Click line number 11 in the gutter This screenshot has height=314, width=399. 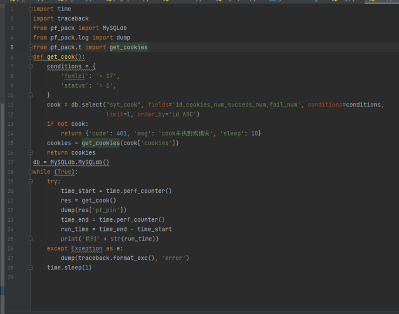[11, 105]
